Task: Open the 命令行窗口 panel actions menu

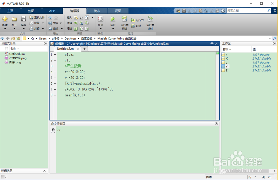Action: 216,124
